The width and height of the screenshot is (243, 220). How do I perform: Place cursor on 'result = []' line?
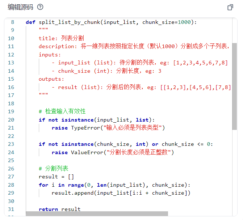[56, 177]
